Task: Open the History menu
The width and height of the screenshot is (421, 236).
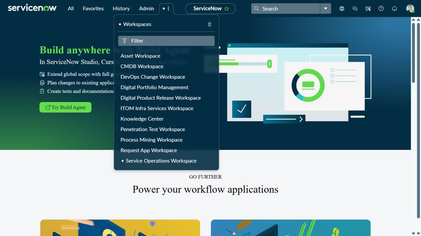Action: [121, 9]
